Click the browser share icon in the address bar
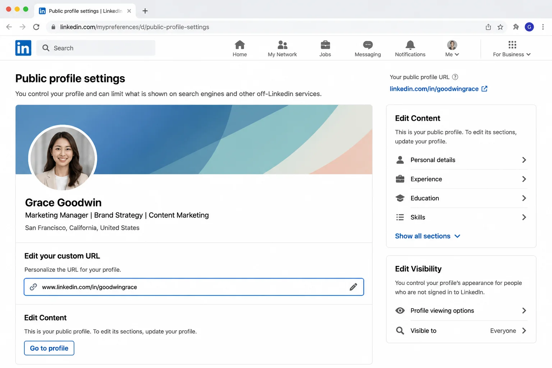Screen dimensions: 552x368 point(488,27)
